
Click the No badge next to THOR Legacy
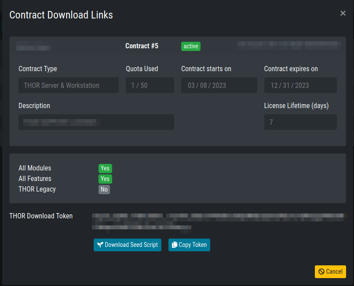click(x=104, y=189)
